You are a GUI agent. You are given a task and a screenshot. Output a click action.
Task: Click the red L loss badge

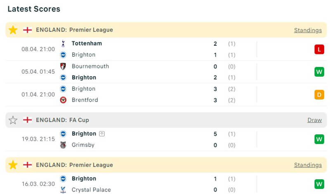tap(319, 50)
